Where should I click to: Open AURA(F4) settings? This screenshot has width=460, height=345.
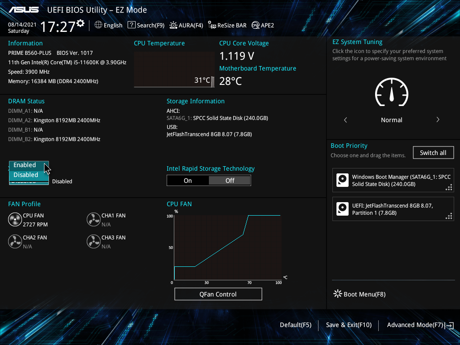click(186, 25)
